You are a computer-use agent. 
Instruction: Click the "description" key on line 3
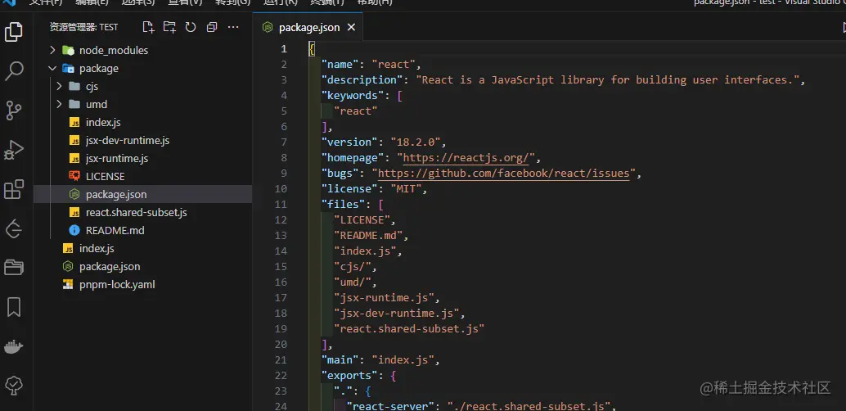click(362, 80)
